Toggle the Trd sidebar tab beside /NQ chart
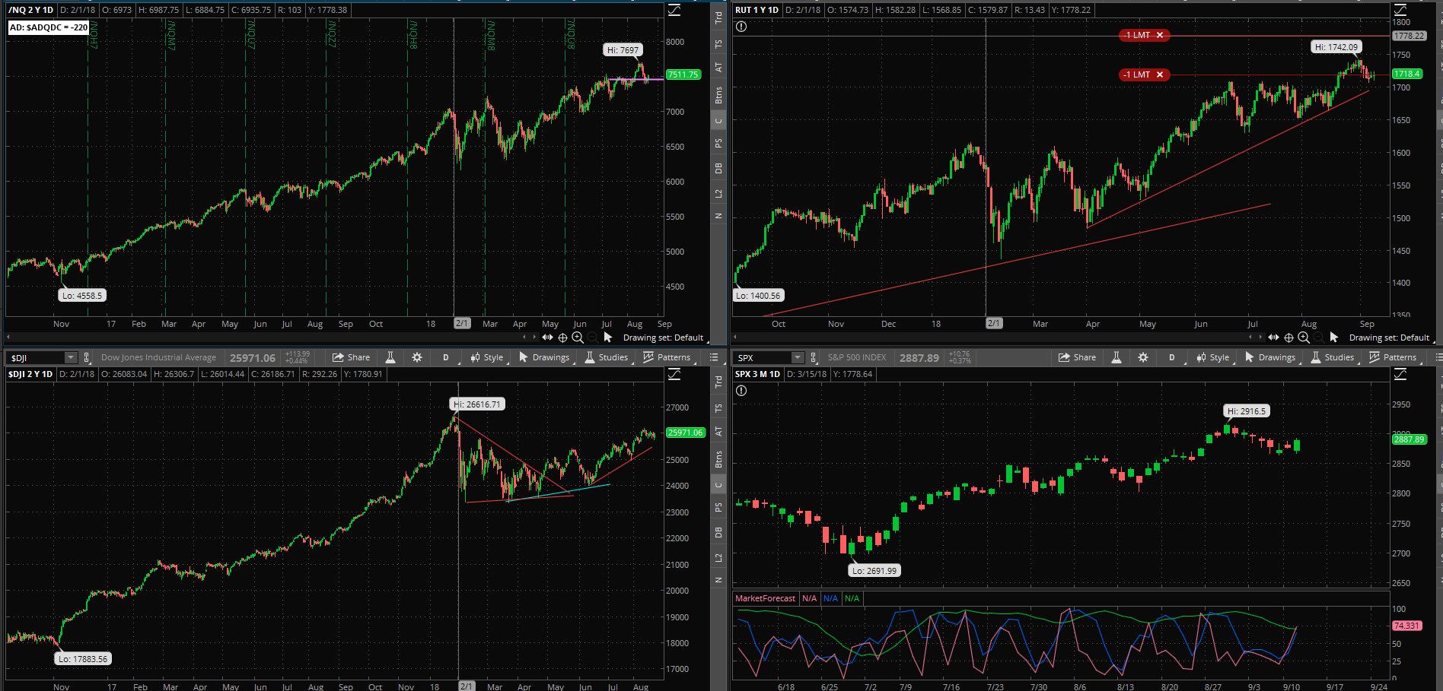This screenshot has height=691, width=1443. click(718, 17)
